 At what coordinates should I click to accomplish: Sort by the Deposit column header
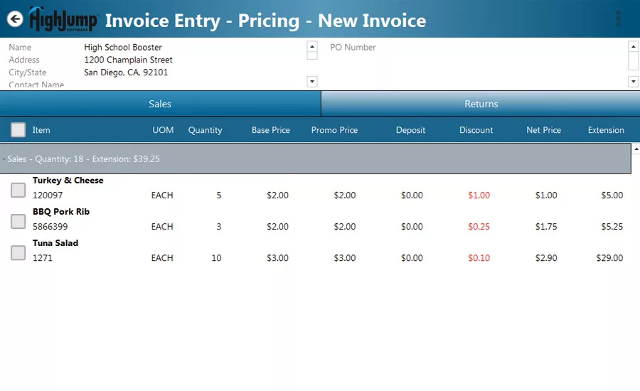(410, 130)
